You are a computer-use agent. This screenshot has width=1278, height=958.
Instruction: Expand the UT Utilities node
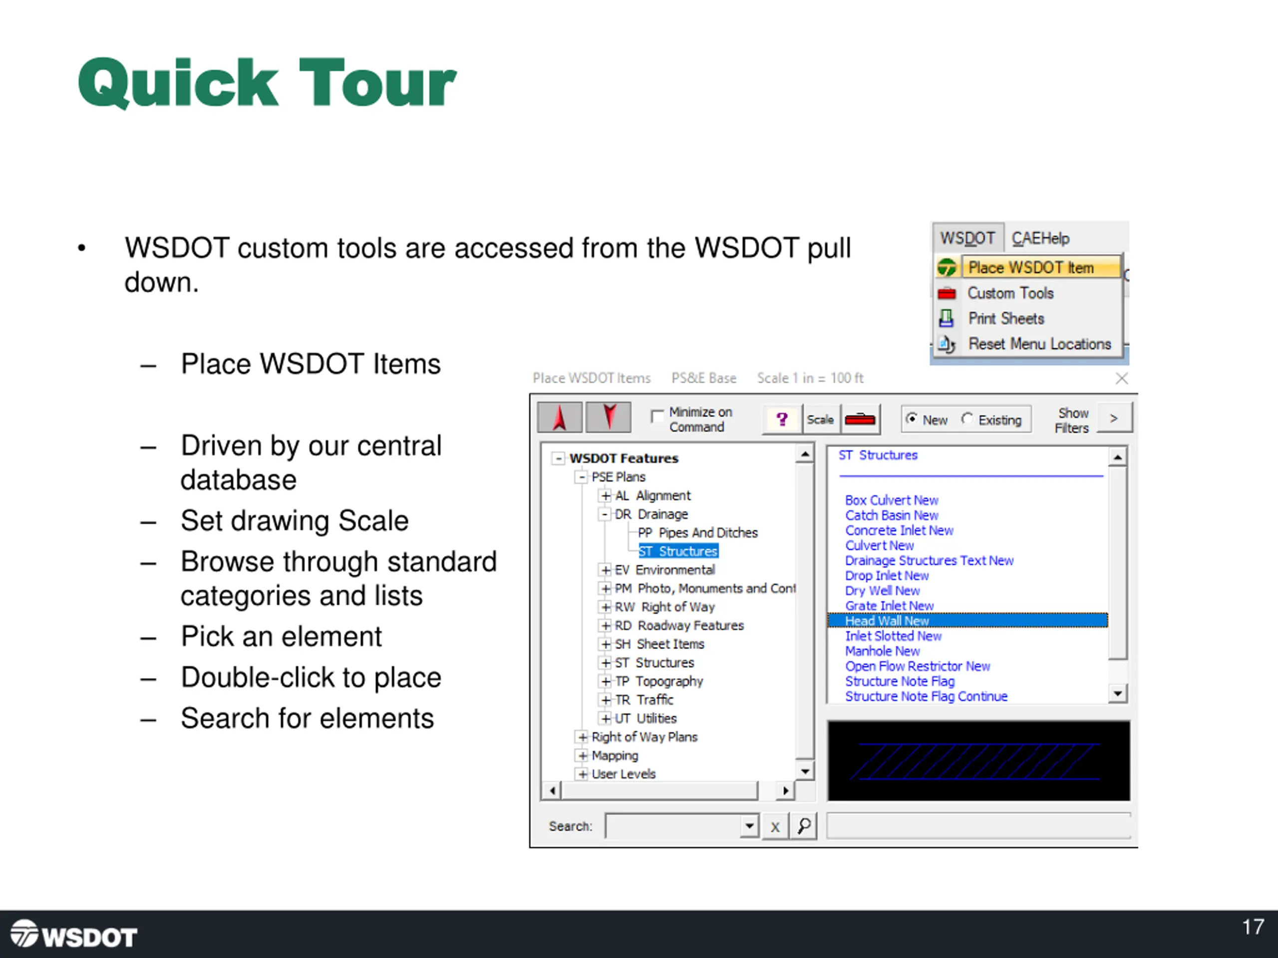[x=606, y=718]
